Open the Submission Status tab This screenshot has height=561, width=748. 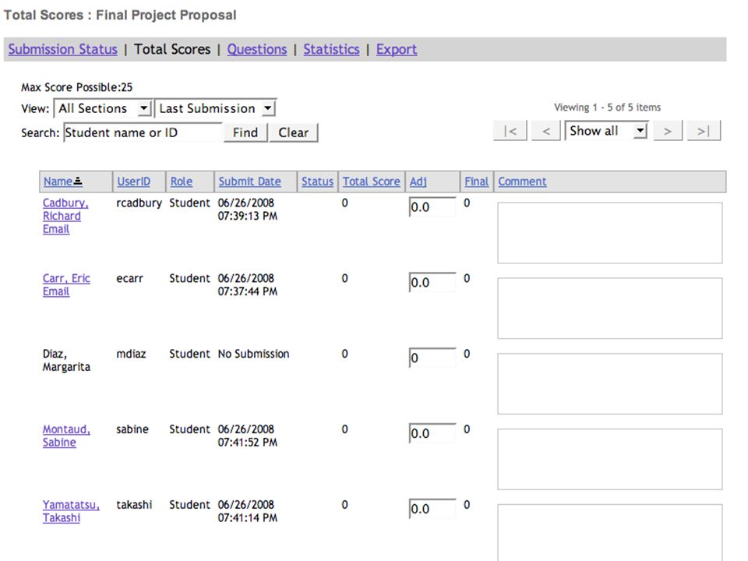62,49
